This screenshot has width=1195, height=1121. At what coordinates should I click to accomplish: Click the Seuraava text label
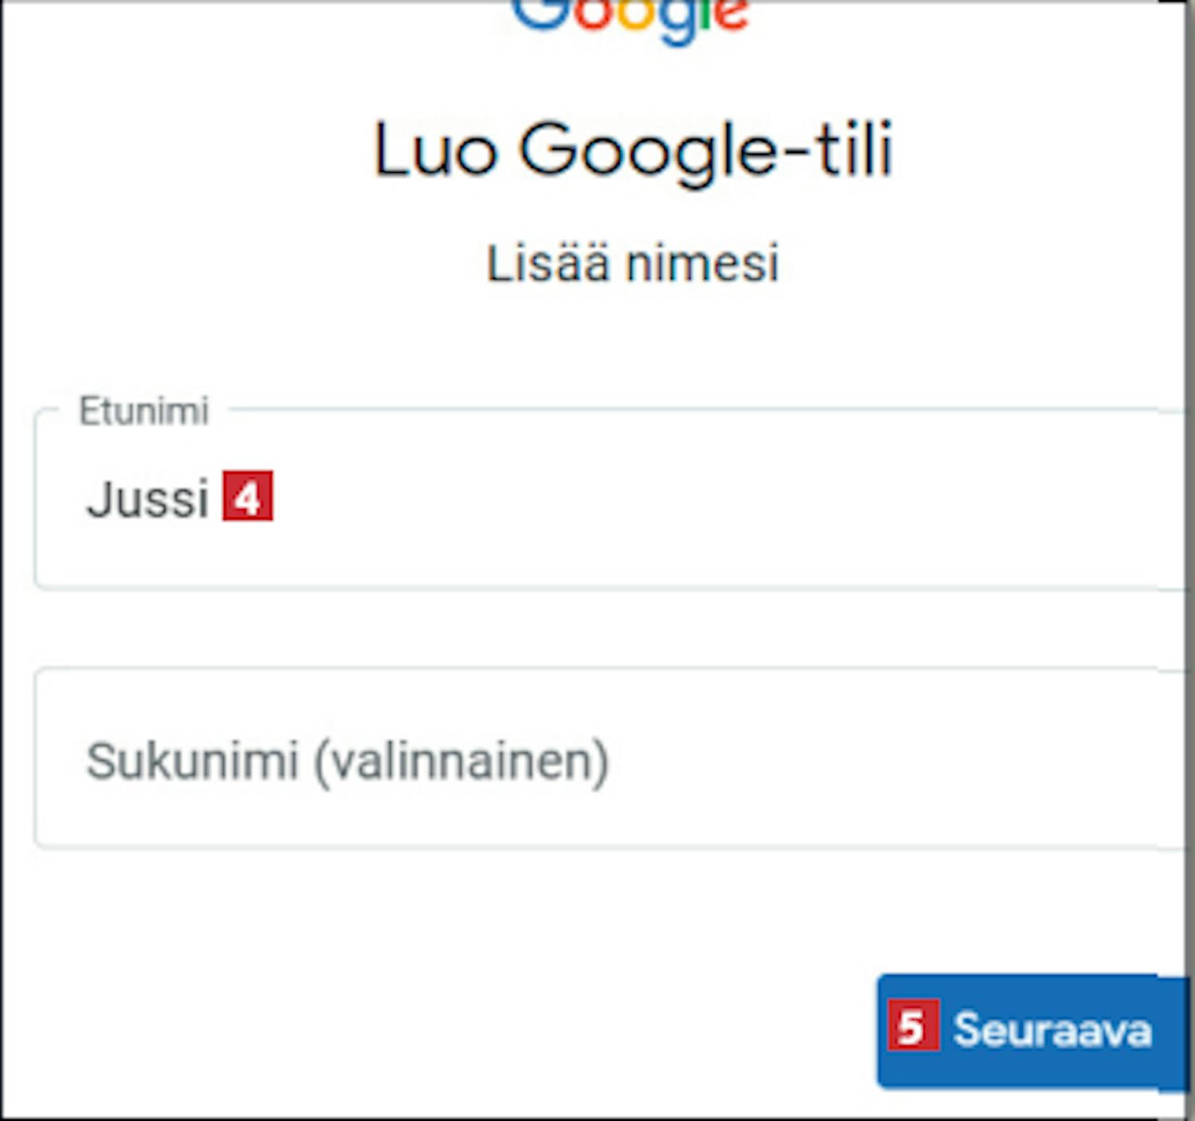coord(1052,1030)
